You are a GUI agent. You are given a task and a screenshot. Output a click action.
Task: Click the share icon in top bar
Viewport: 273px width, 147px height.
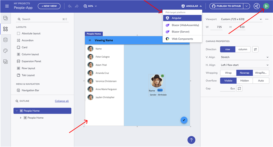click(257, 6)
